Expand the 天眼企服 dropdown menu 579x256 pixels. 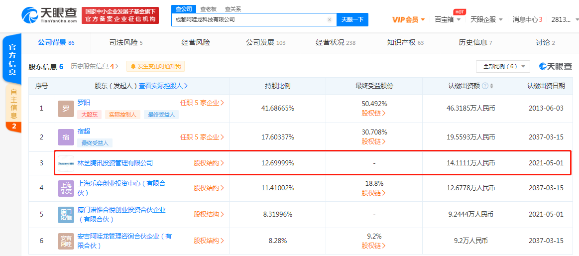pyautogui.click(x=486, y=20)
